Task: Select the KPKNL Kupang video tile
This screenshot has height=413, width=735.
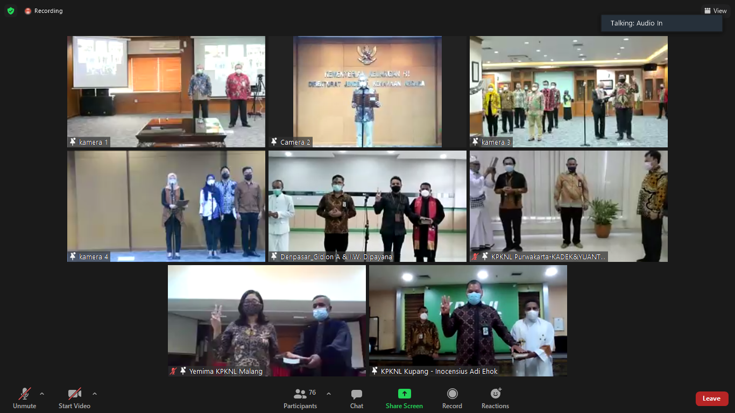Action: [468, 321]
